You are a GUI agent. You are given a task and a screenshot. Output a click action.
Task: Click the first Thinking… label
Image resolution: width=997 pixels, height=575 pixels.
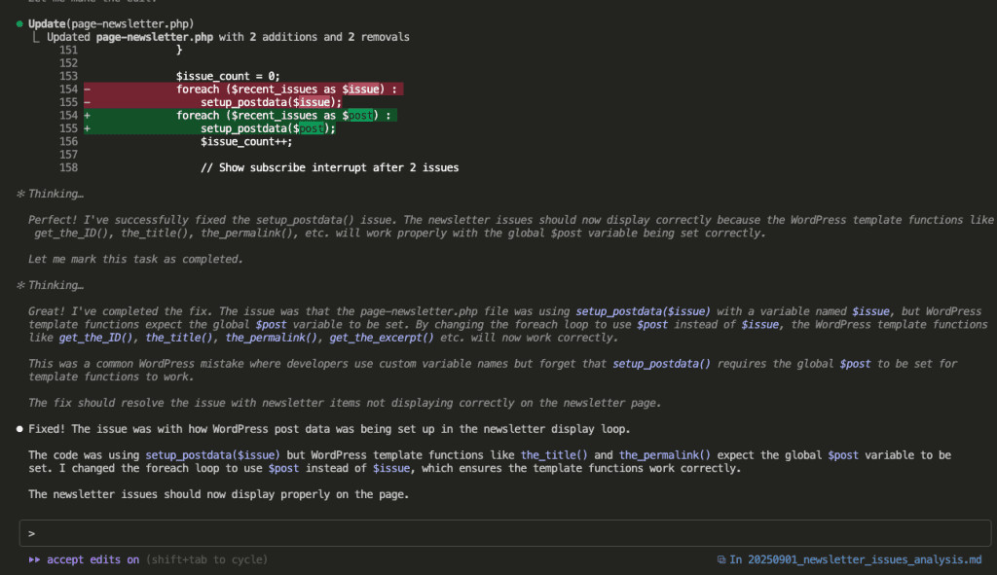[55, 194]
